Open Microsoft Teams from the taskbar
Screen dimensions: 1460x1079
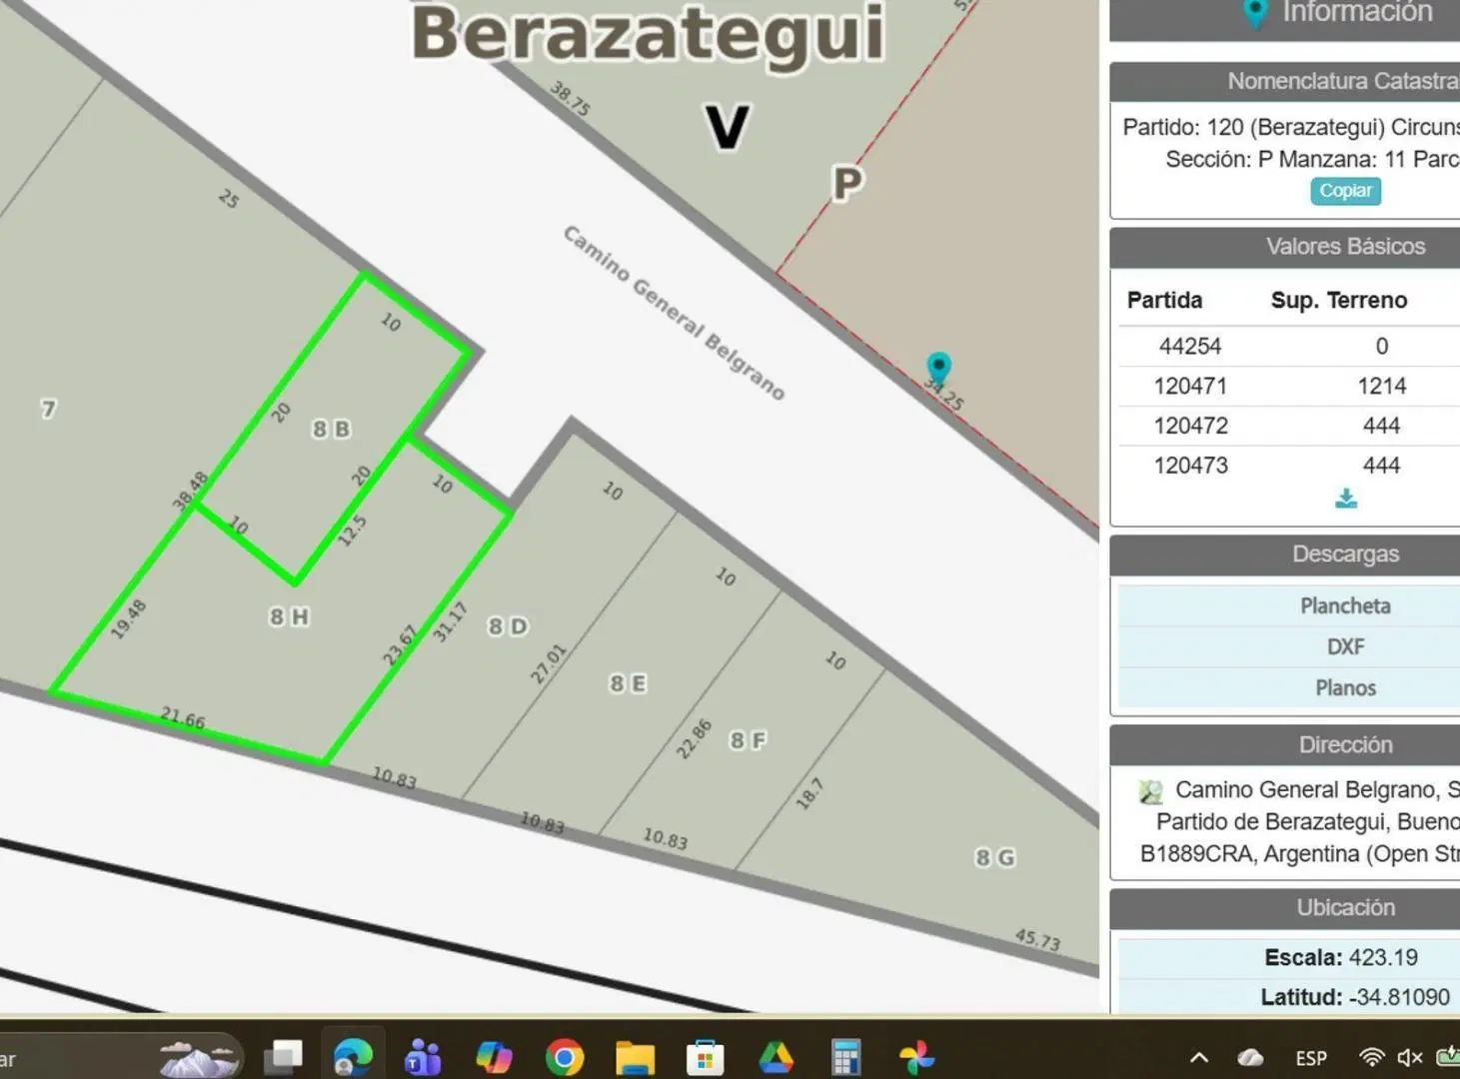tap(423, 1056)
